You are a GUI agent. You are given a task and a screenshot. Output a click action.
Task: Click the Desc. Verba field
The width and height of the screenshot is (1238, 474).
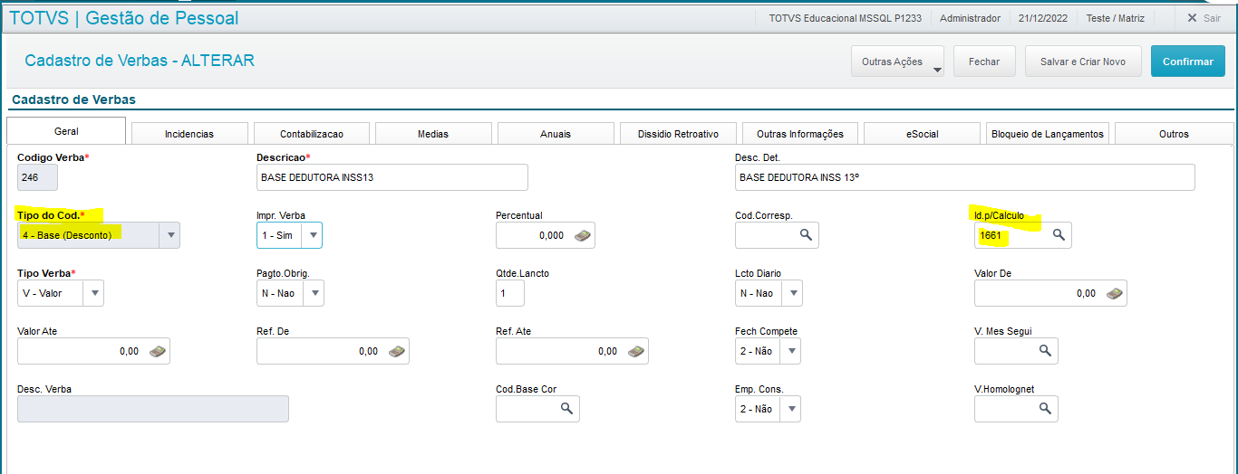pyautogui.click(x=153, y=409)
